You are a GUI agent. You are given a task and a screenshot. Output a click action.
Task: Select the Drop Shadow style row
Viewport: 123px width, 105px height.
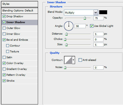click(x=19, y=16)
